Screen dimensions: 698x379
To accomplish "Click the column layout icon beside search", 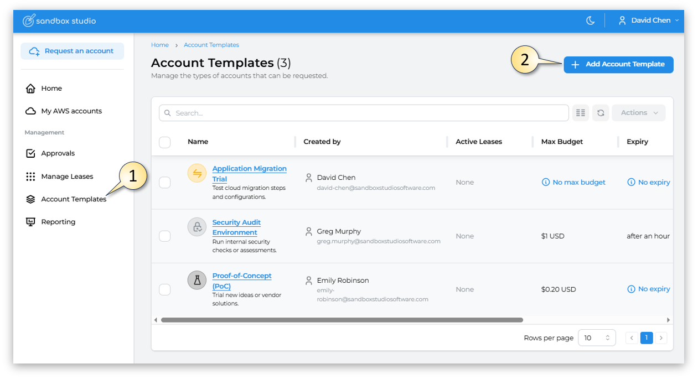I will tap(580, 113).
